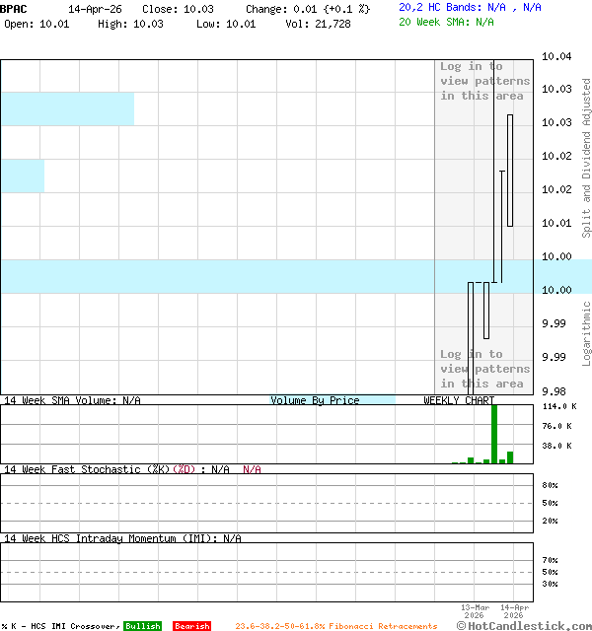Click the topmost light-blue volume-by-price bar
592x631 pixels.
(67, 108)
